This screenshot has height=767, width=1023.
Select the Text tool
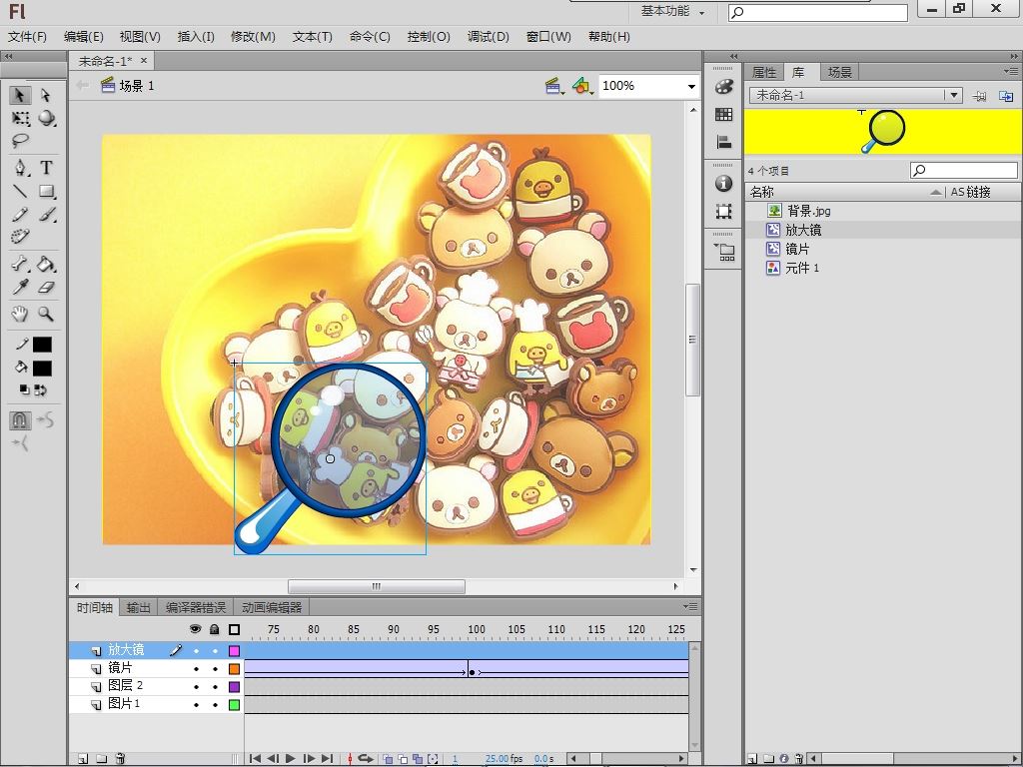46,168
